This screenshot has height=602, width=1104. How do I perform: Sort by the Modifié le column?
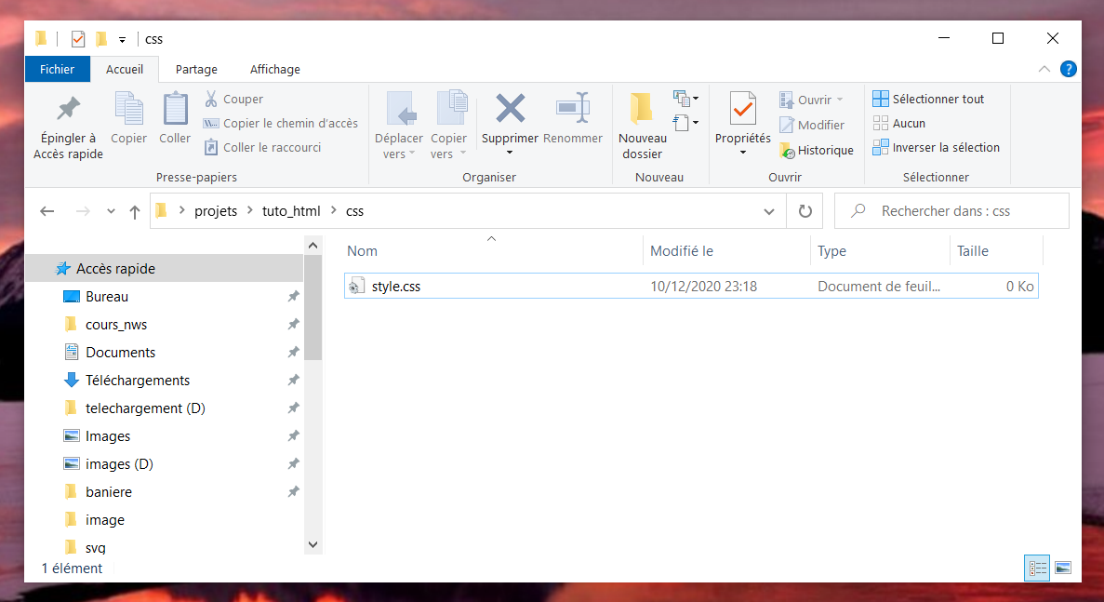pyautogui.click(x=726, y=251)
